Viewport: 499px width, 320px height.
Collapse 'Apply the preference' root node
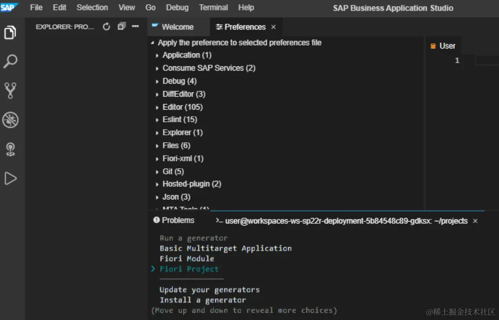(152, 42)
